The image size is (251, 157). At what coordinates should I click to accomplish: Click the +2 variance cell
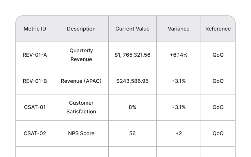click(x=179, y=133)
